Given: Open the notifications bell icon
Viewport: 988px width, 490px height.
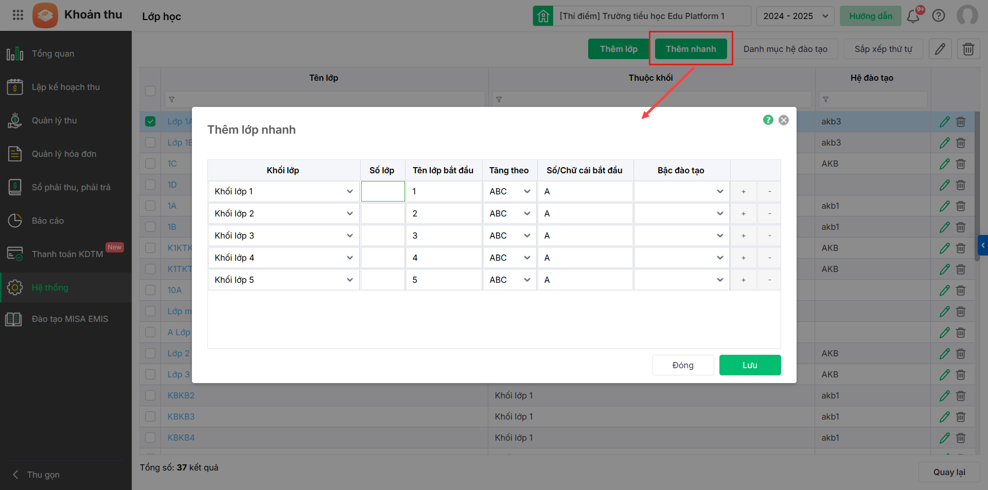Looking at the screenshot, I should [x=913, y=16].
